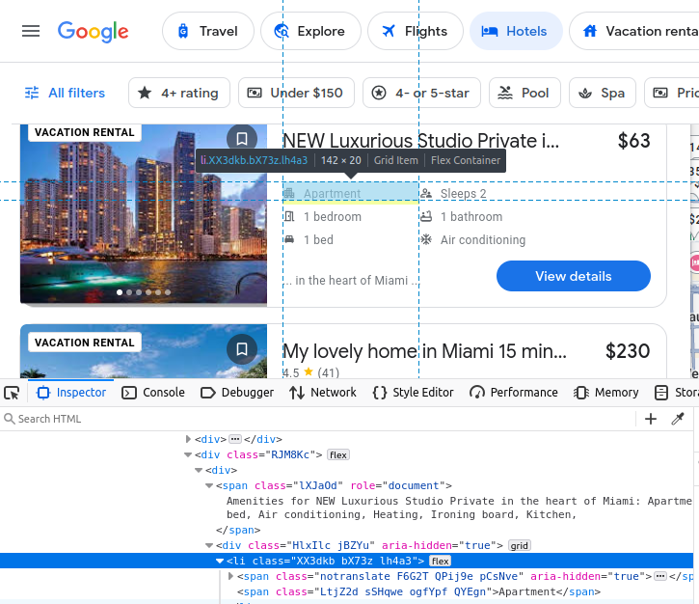This screenshot has height=604, width=699.
Task: Add new node with plus icon
Action: point(651,419)
